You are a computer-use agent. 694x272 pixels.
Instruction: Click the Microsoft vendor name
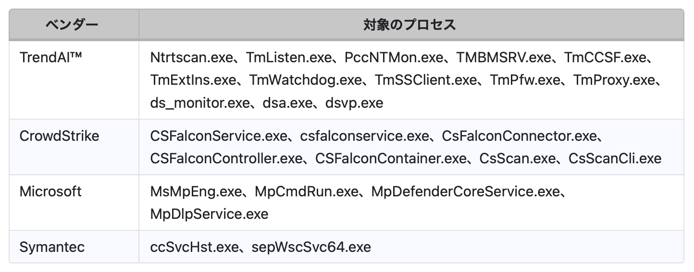click(x=50, y=192)
